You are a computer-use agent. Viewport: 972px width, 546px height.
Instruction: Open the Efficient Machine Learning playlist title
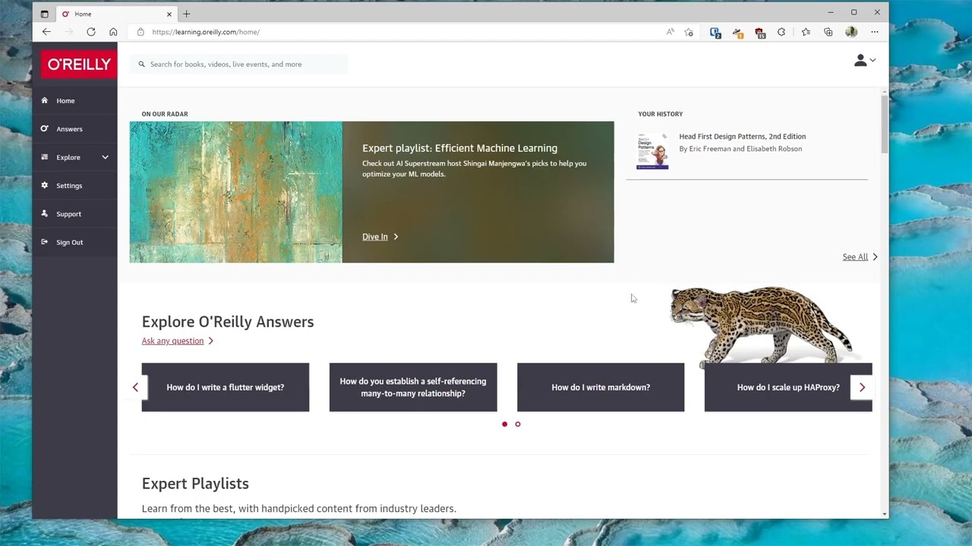coord(459,148)
